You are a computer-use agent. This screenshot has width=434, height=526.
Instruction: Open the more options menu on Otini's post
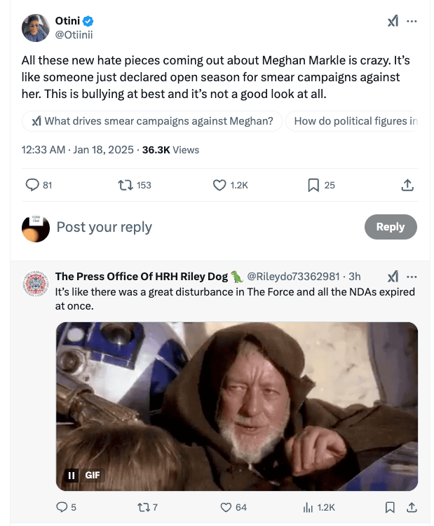pyautogui.click(x=412, y=22)
